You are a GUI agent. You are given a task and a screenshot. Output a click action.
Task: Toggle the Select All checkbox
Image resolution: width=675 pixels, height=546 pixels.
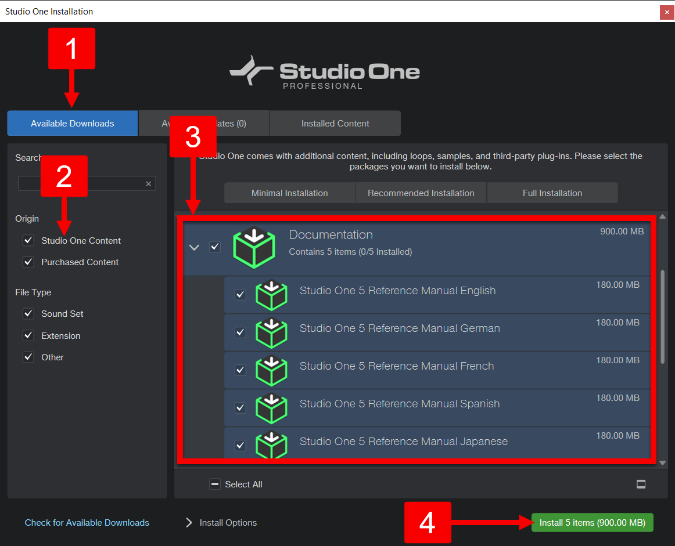[215, 483]
